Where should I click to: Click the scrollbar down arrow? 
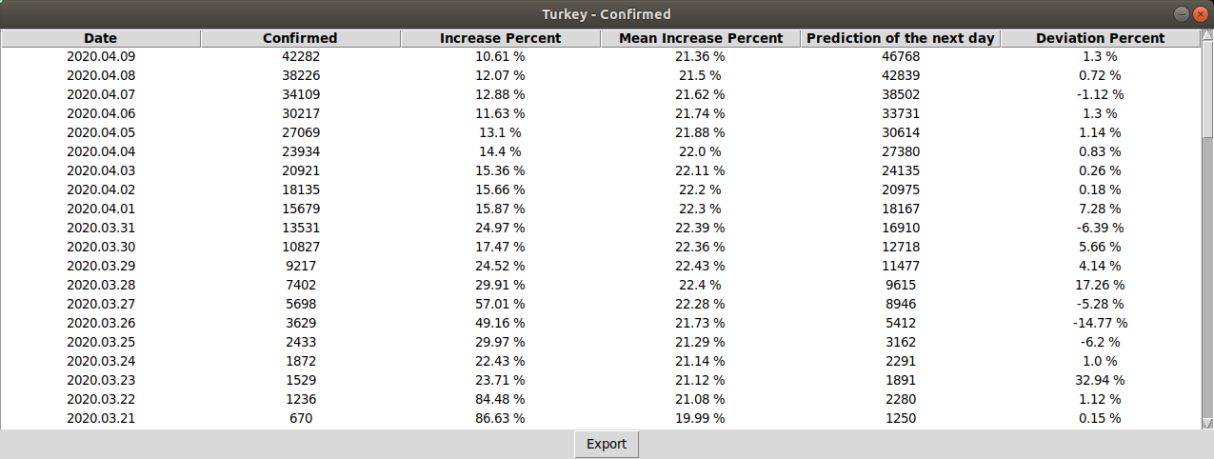point(1207,423)
